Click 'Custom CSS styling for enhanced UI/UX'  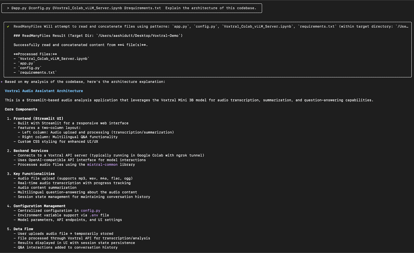click(58, 142)
